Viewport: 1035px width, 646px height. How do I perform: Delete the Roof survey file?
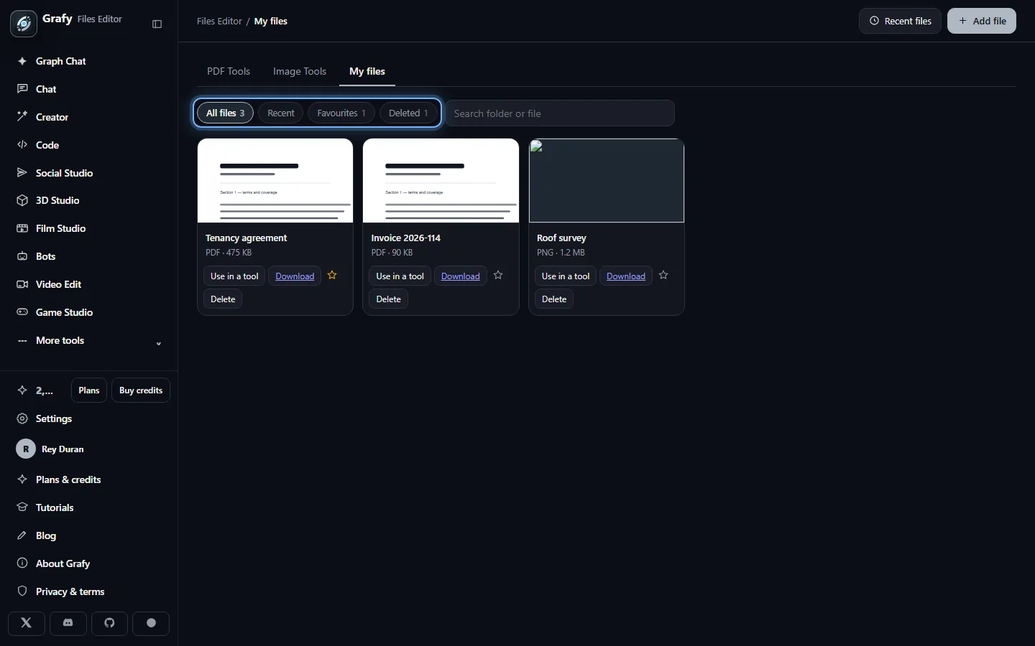tap(554, 299)
